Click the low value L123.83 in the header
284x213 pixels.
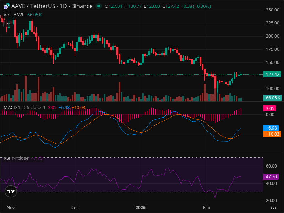152,6
